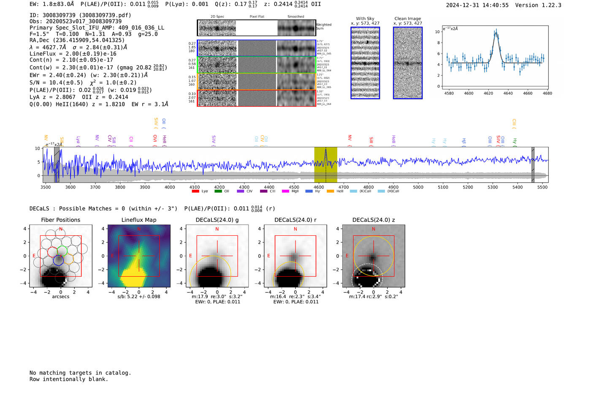Click the blue Hγ legend swatch
This screenshot has width=591, height=402.
point(309,191)
